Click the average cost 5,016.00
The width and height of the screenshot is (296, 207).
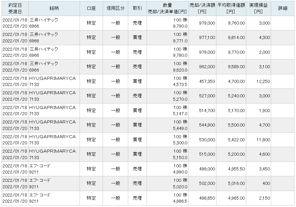tap(236, 183)
